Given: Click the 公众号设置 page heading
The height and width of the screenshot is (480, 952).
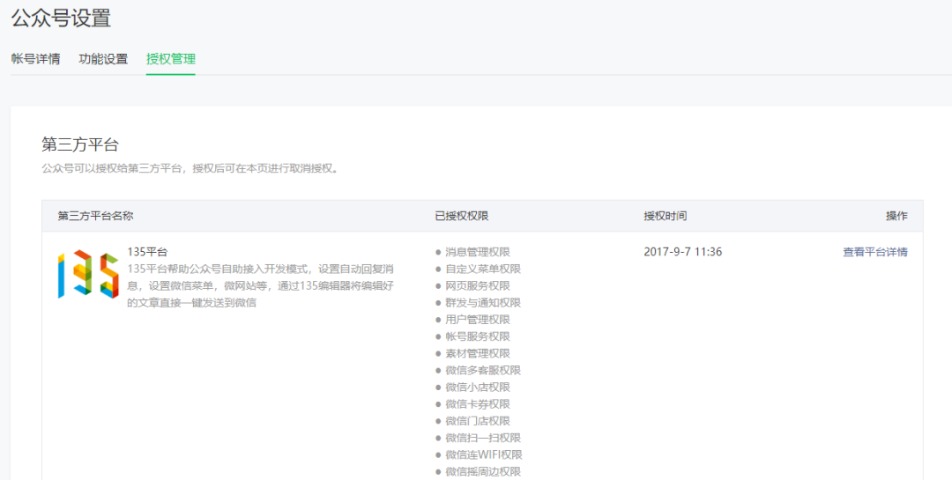Looking at the screenshot, I should coord(61,18).
